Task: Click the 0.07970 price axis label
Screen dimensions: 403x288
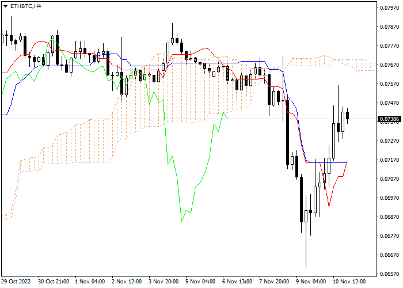Action: click(x=389, y=8)
